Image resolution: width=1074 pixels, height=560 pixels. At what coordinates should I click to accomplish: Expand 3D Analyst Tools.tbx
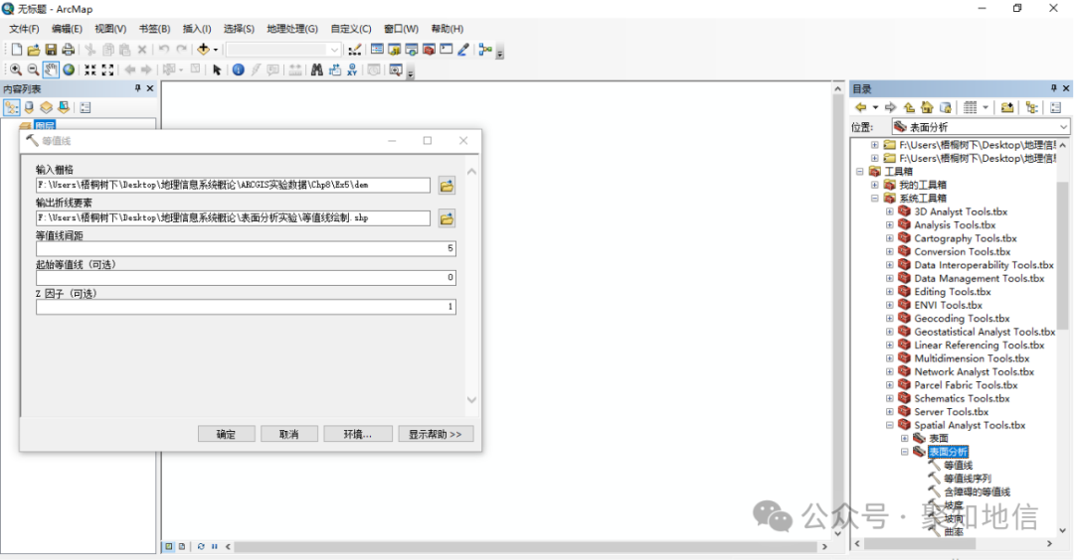[889, 211]
